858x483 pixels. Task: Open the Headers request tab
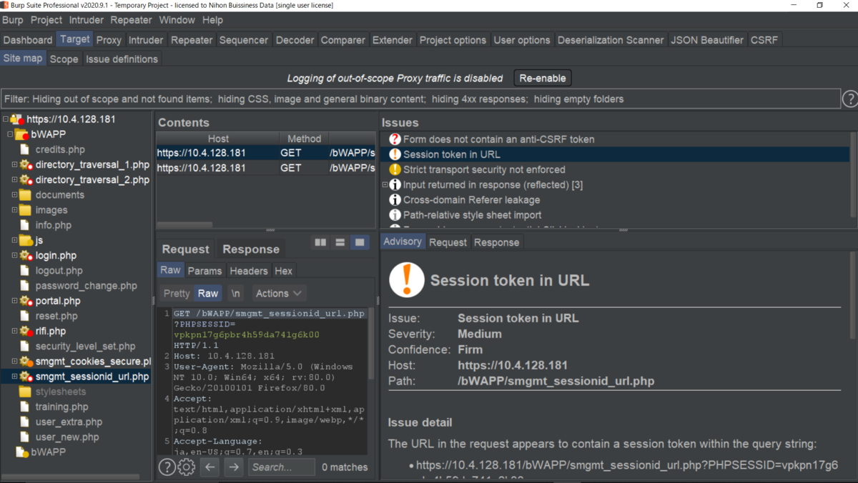(x=248, y=271)
